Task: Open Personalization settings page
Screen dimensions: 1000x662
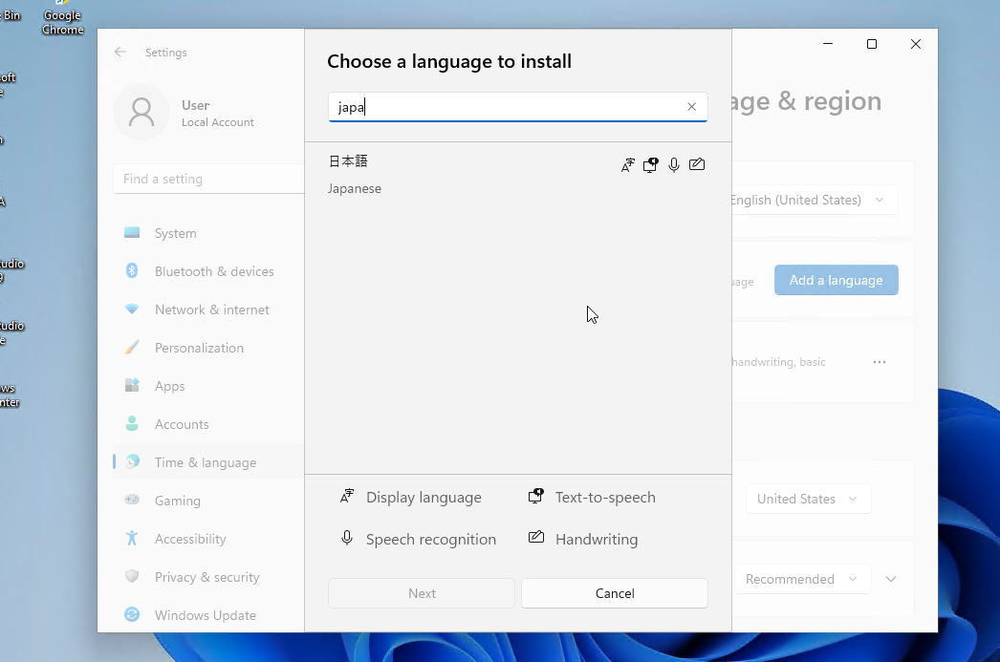Action: [199, 348]
